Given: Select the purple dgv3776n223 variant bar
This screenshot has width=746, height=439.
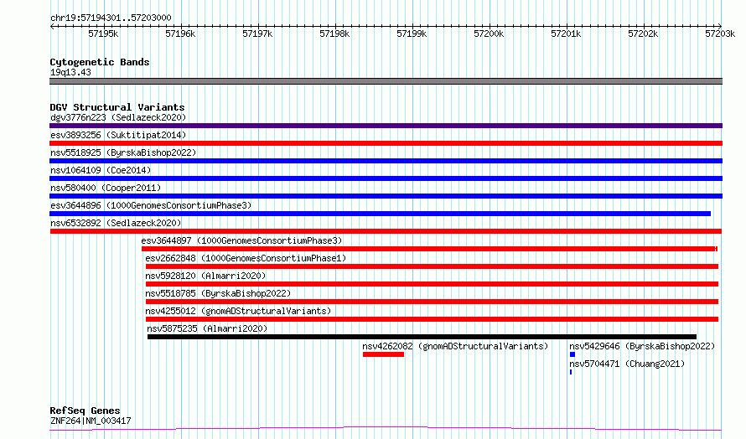Looking at the screenshot, I should point(386,126).
